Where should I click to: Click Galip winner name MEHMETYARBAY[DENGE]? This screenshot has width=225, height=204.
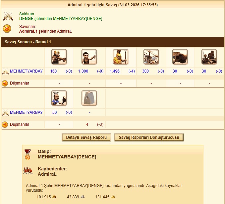tap(67, 157)
